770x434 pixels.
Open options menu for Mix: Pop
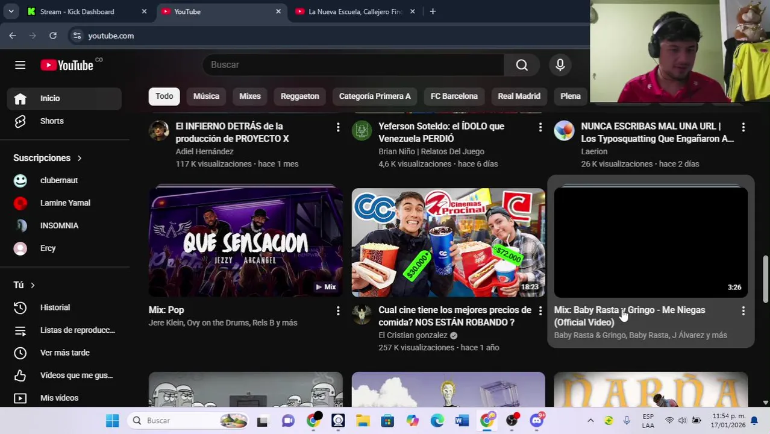338,311
